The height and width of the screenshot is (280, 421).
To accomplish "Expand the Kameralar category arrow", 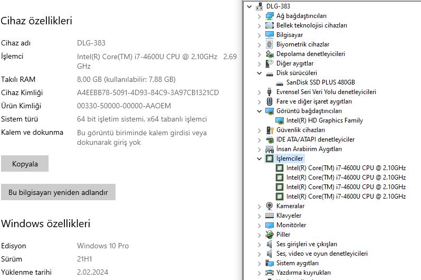I will tap(260, 206).
